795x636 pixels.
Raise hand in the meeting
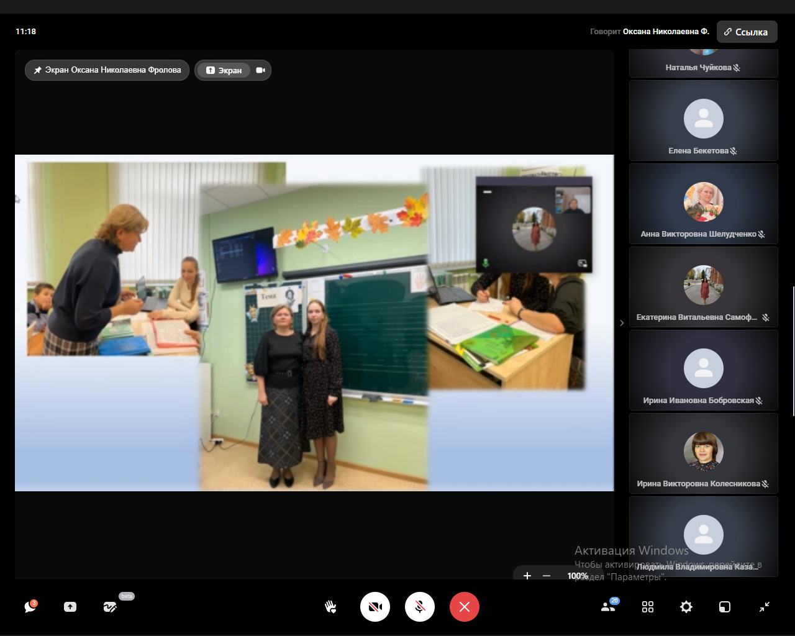click(x=330, y=607)
